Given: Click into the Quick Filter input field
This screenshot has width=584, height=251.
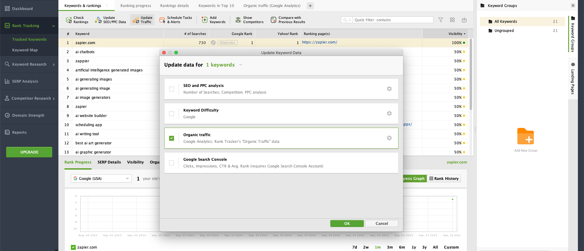Looking at the screenshot, I should click(x=393, y=20).
